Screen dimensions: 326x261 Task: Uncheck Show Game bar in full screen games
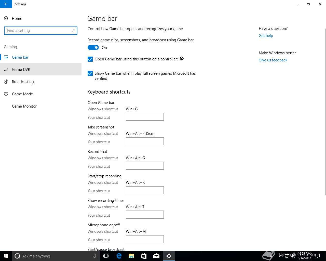tap(90, 73)
